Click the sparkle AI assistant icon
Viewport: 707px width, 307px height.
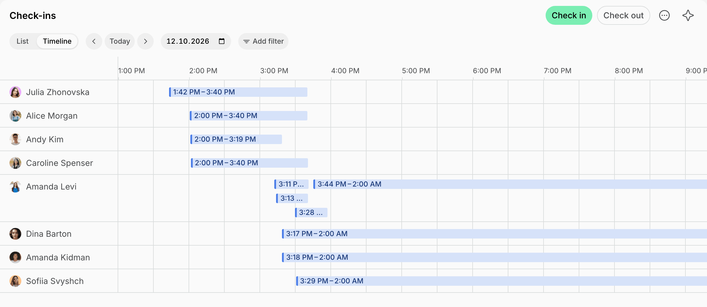tap(688, 15)
